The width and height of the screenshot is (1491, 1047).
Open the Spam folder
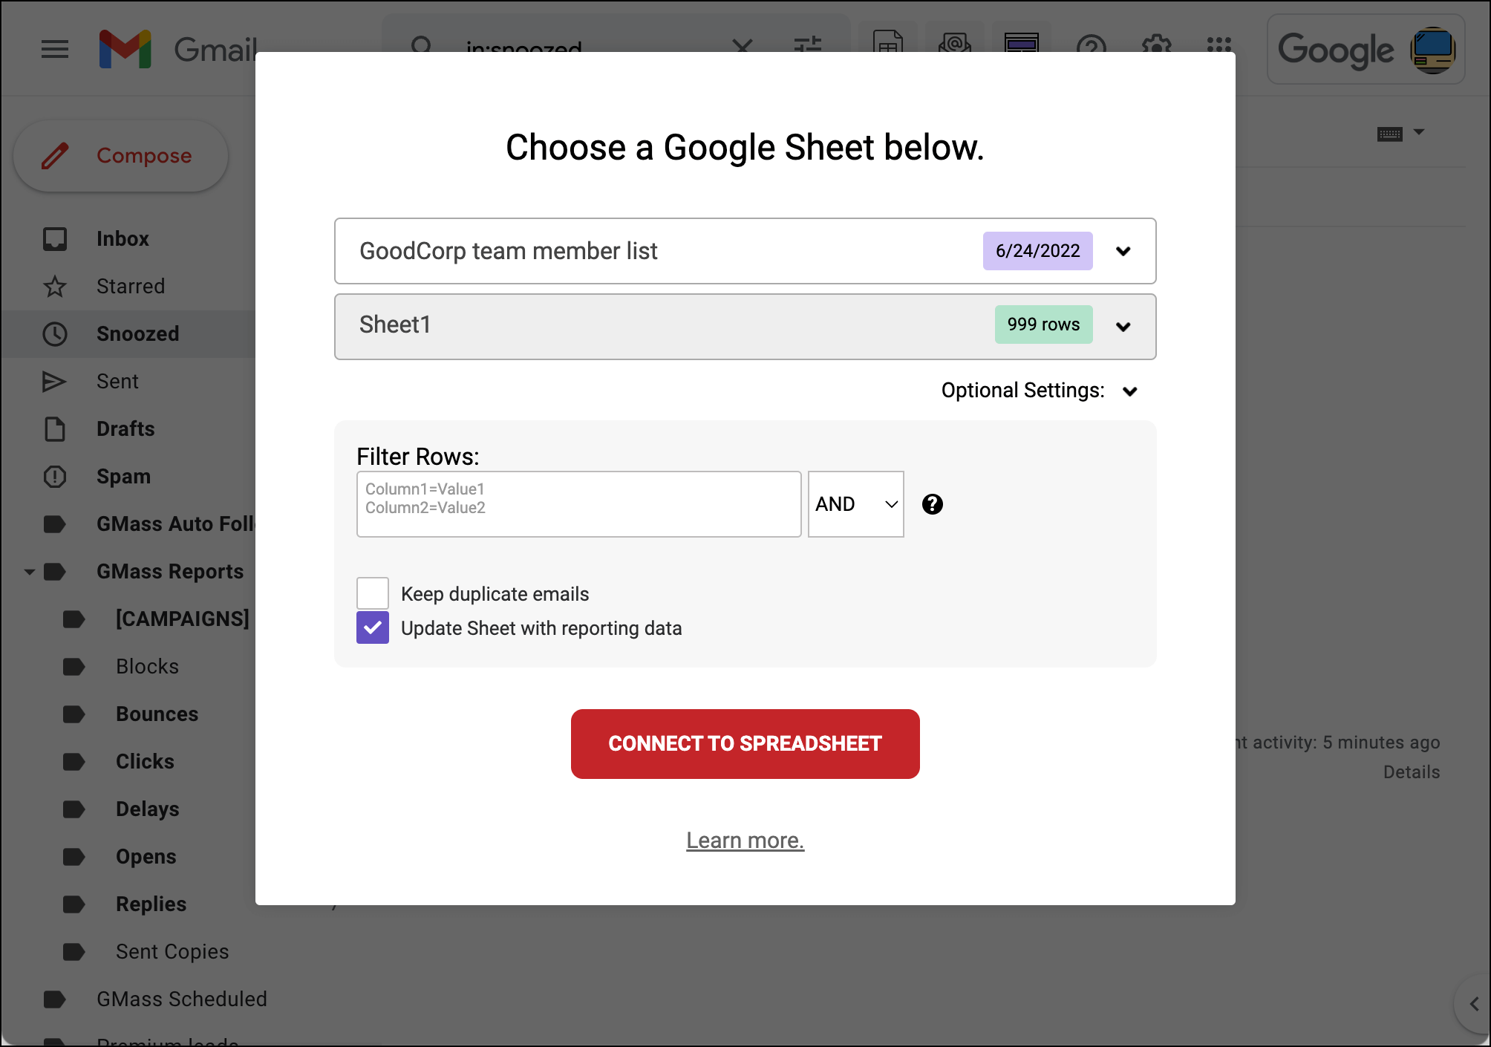(x=123, y=477)
